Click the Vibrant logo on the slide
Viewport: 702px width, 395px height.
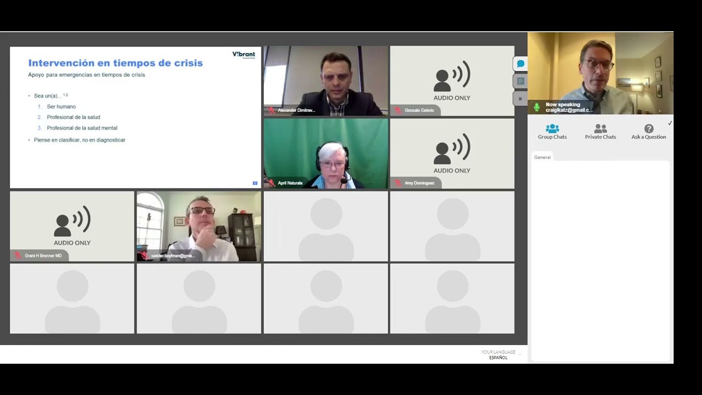244,55
